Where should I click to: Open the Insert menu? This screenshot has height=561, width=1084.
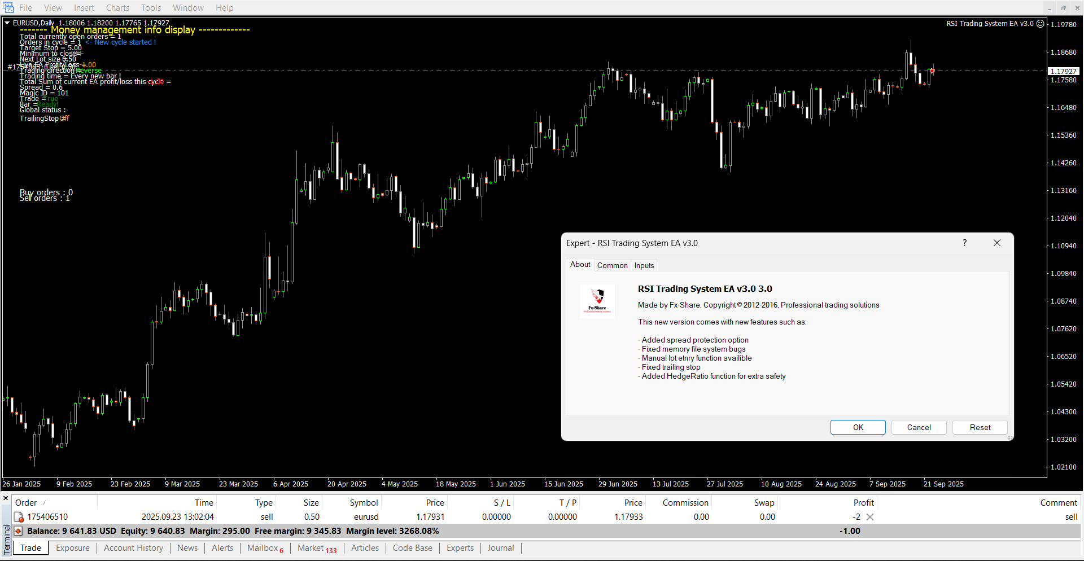pyautogui.click(x=84, y=8)
